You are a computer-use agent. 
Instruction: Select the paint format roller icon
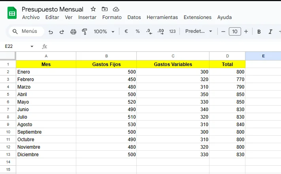(85, 32)
